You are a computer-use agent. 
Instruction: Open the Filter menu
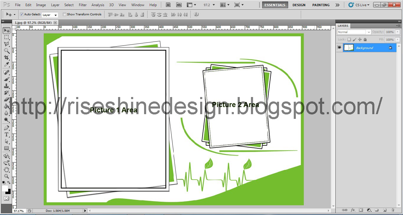[x=82, y=5]
